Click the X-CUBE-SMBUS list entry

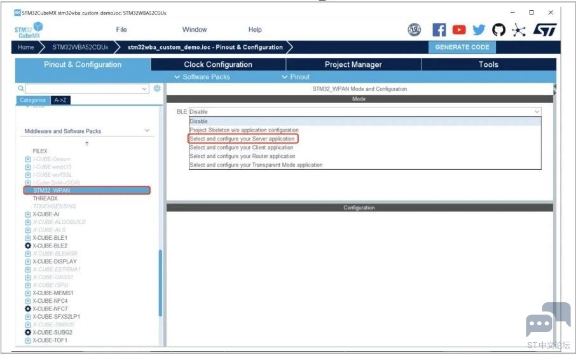53,324
